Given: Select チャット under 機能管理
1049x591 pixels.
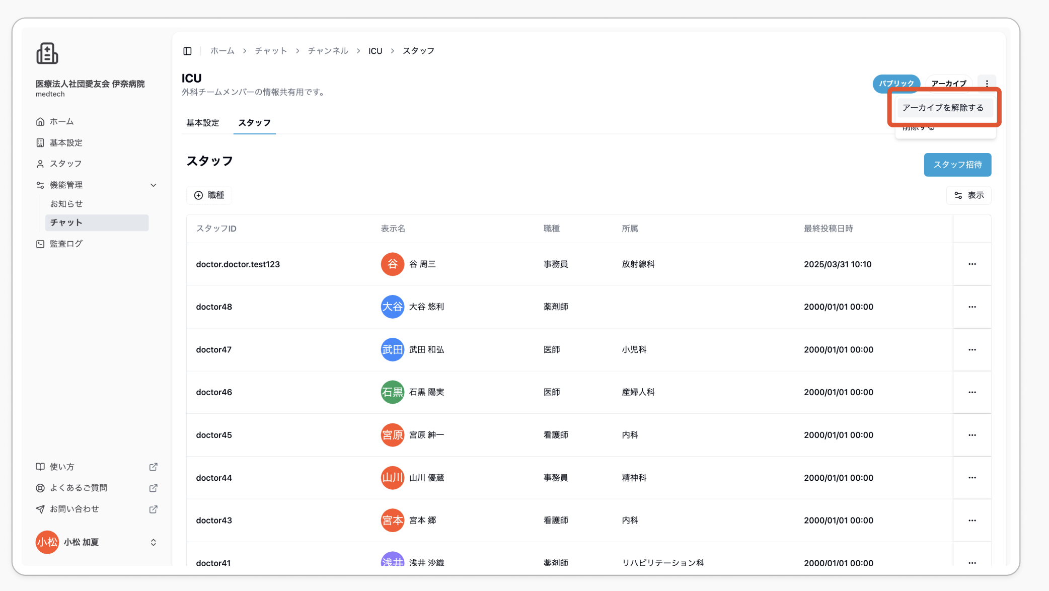Looking at the screenshot, I should tap(97, 223).
